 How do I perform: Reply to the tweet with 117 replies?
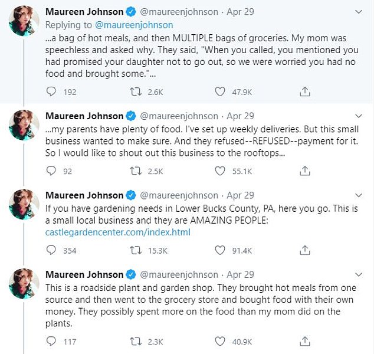(51, 341)
